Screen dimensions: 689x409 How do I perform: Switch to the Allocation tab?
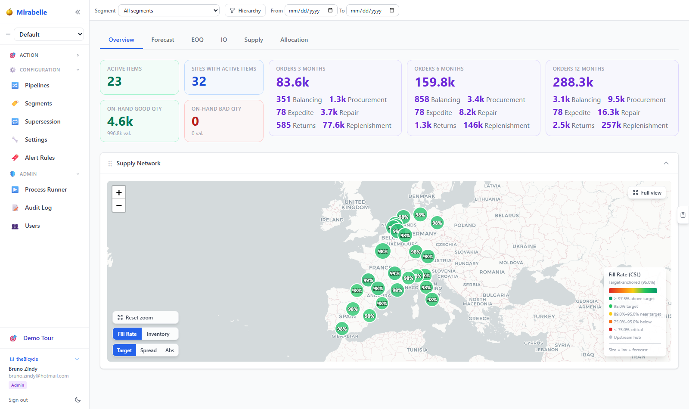(x=294, y=40)
